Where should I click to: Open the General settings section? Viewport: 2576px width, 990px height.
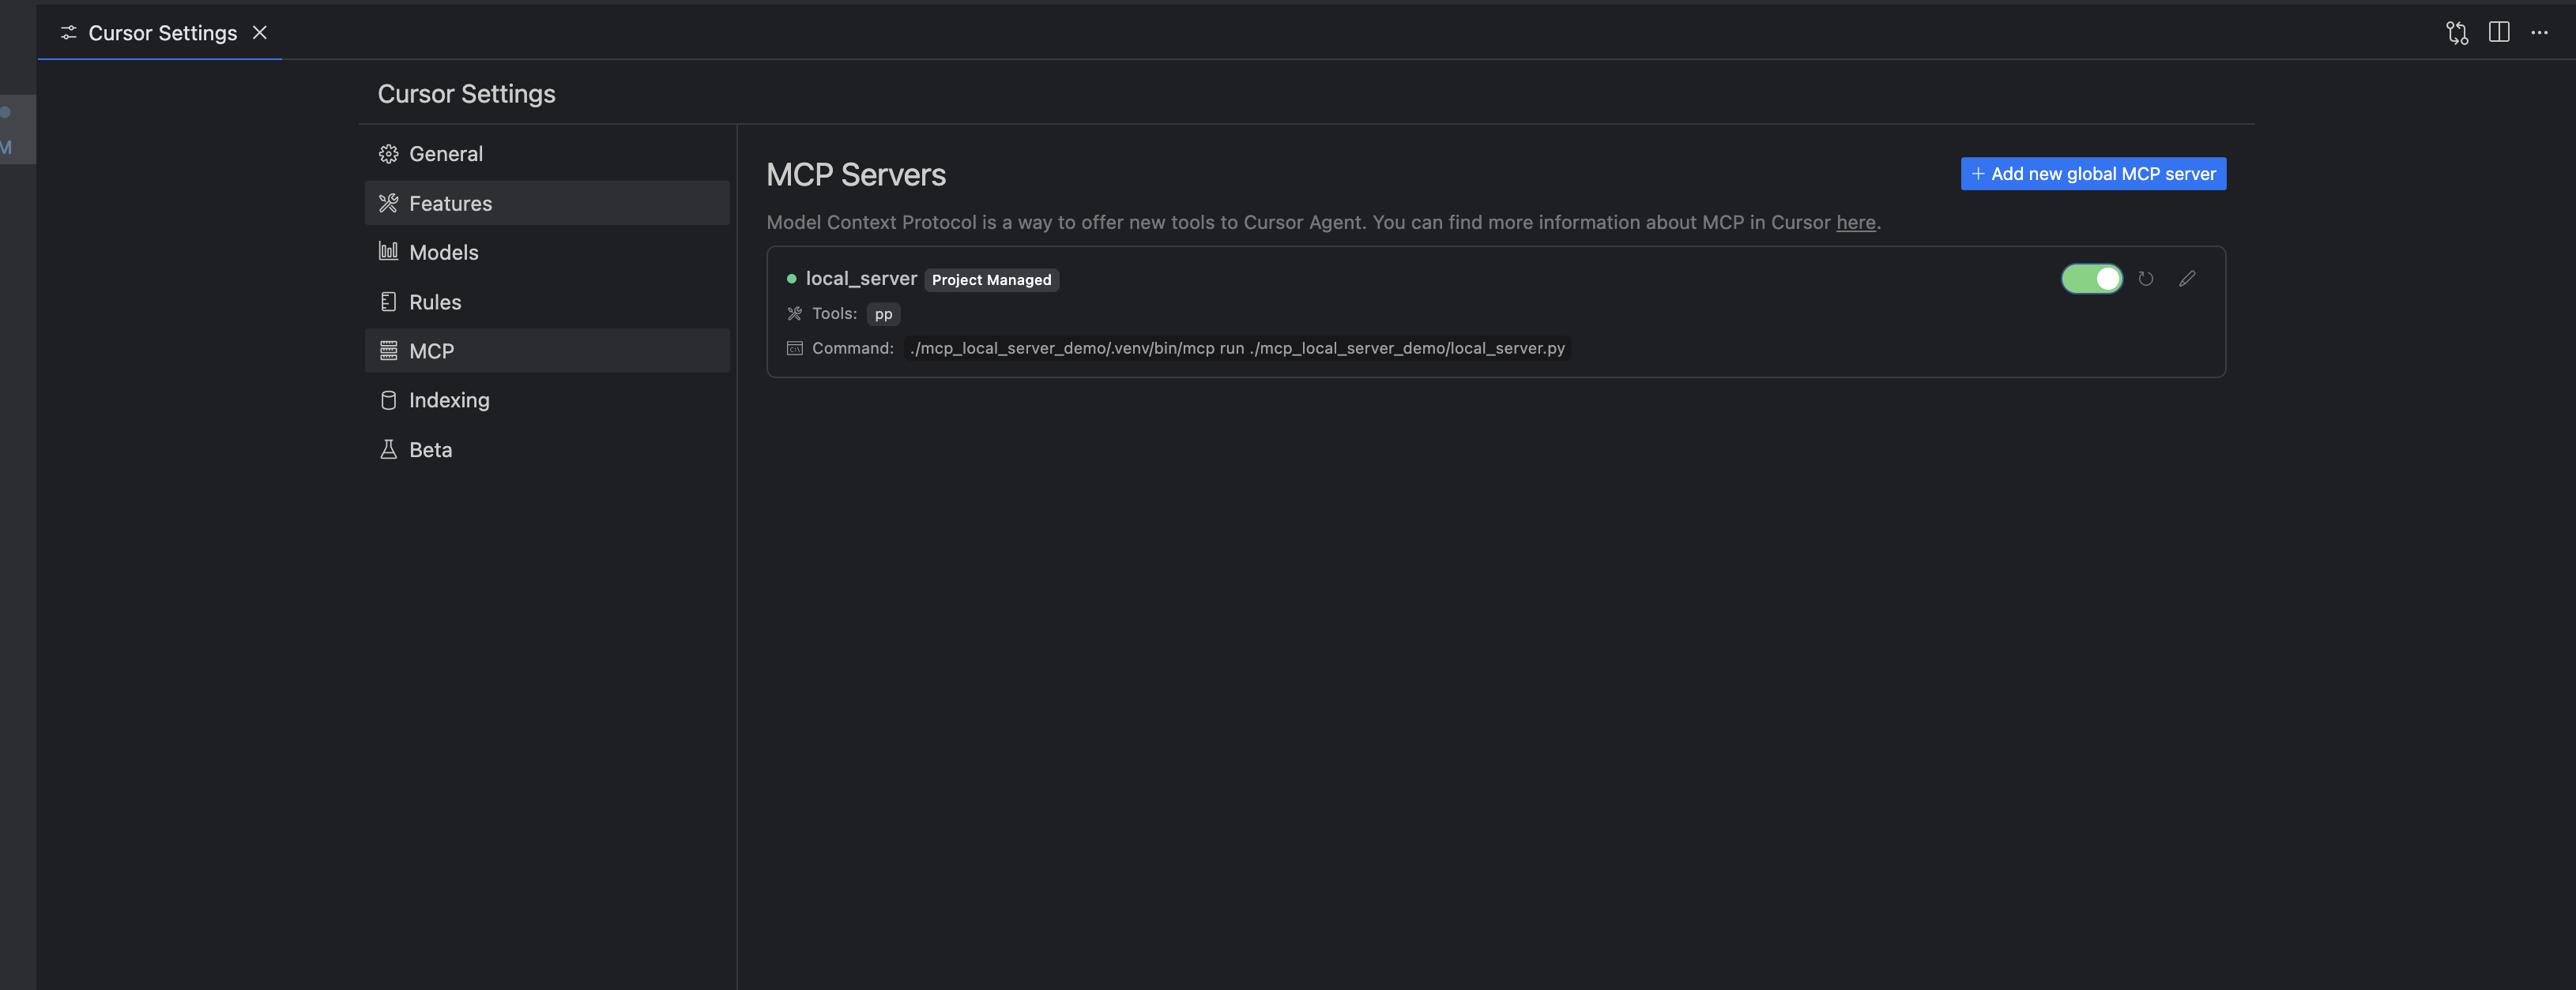(x=547, y=154)
